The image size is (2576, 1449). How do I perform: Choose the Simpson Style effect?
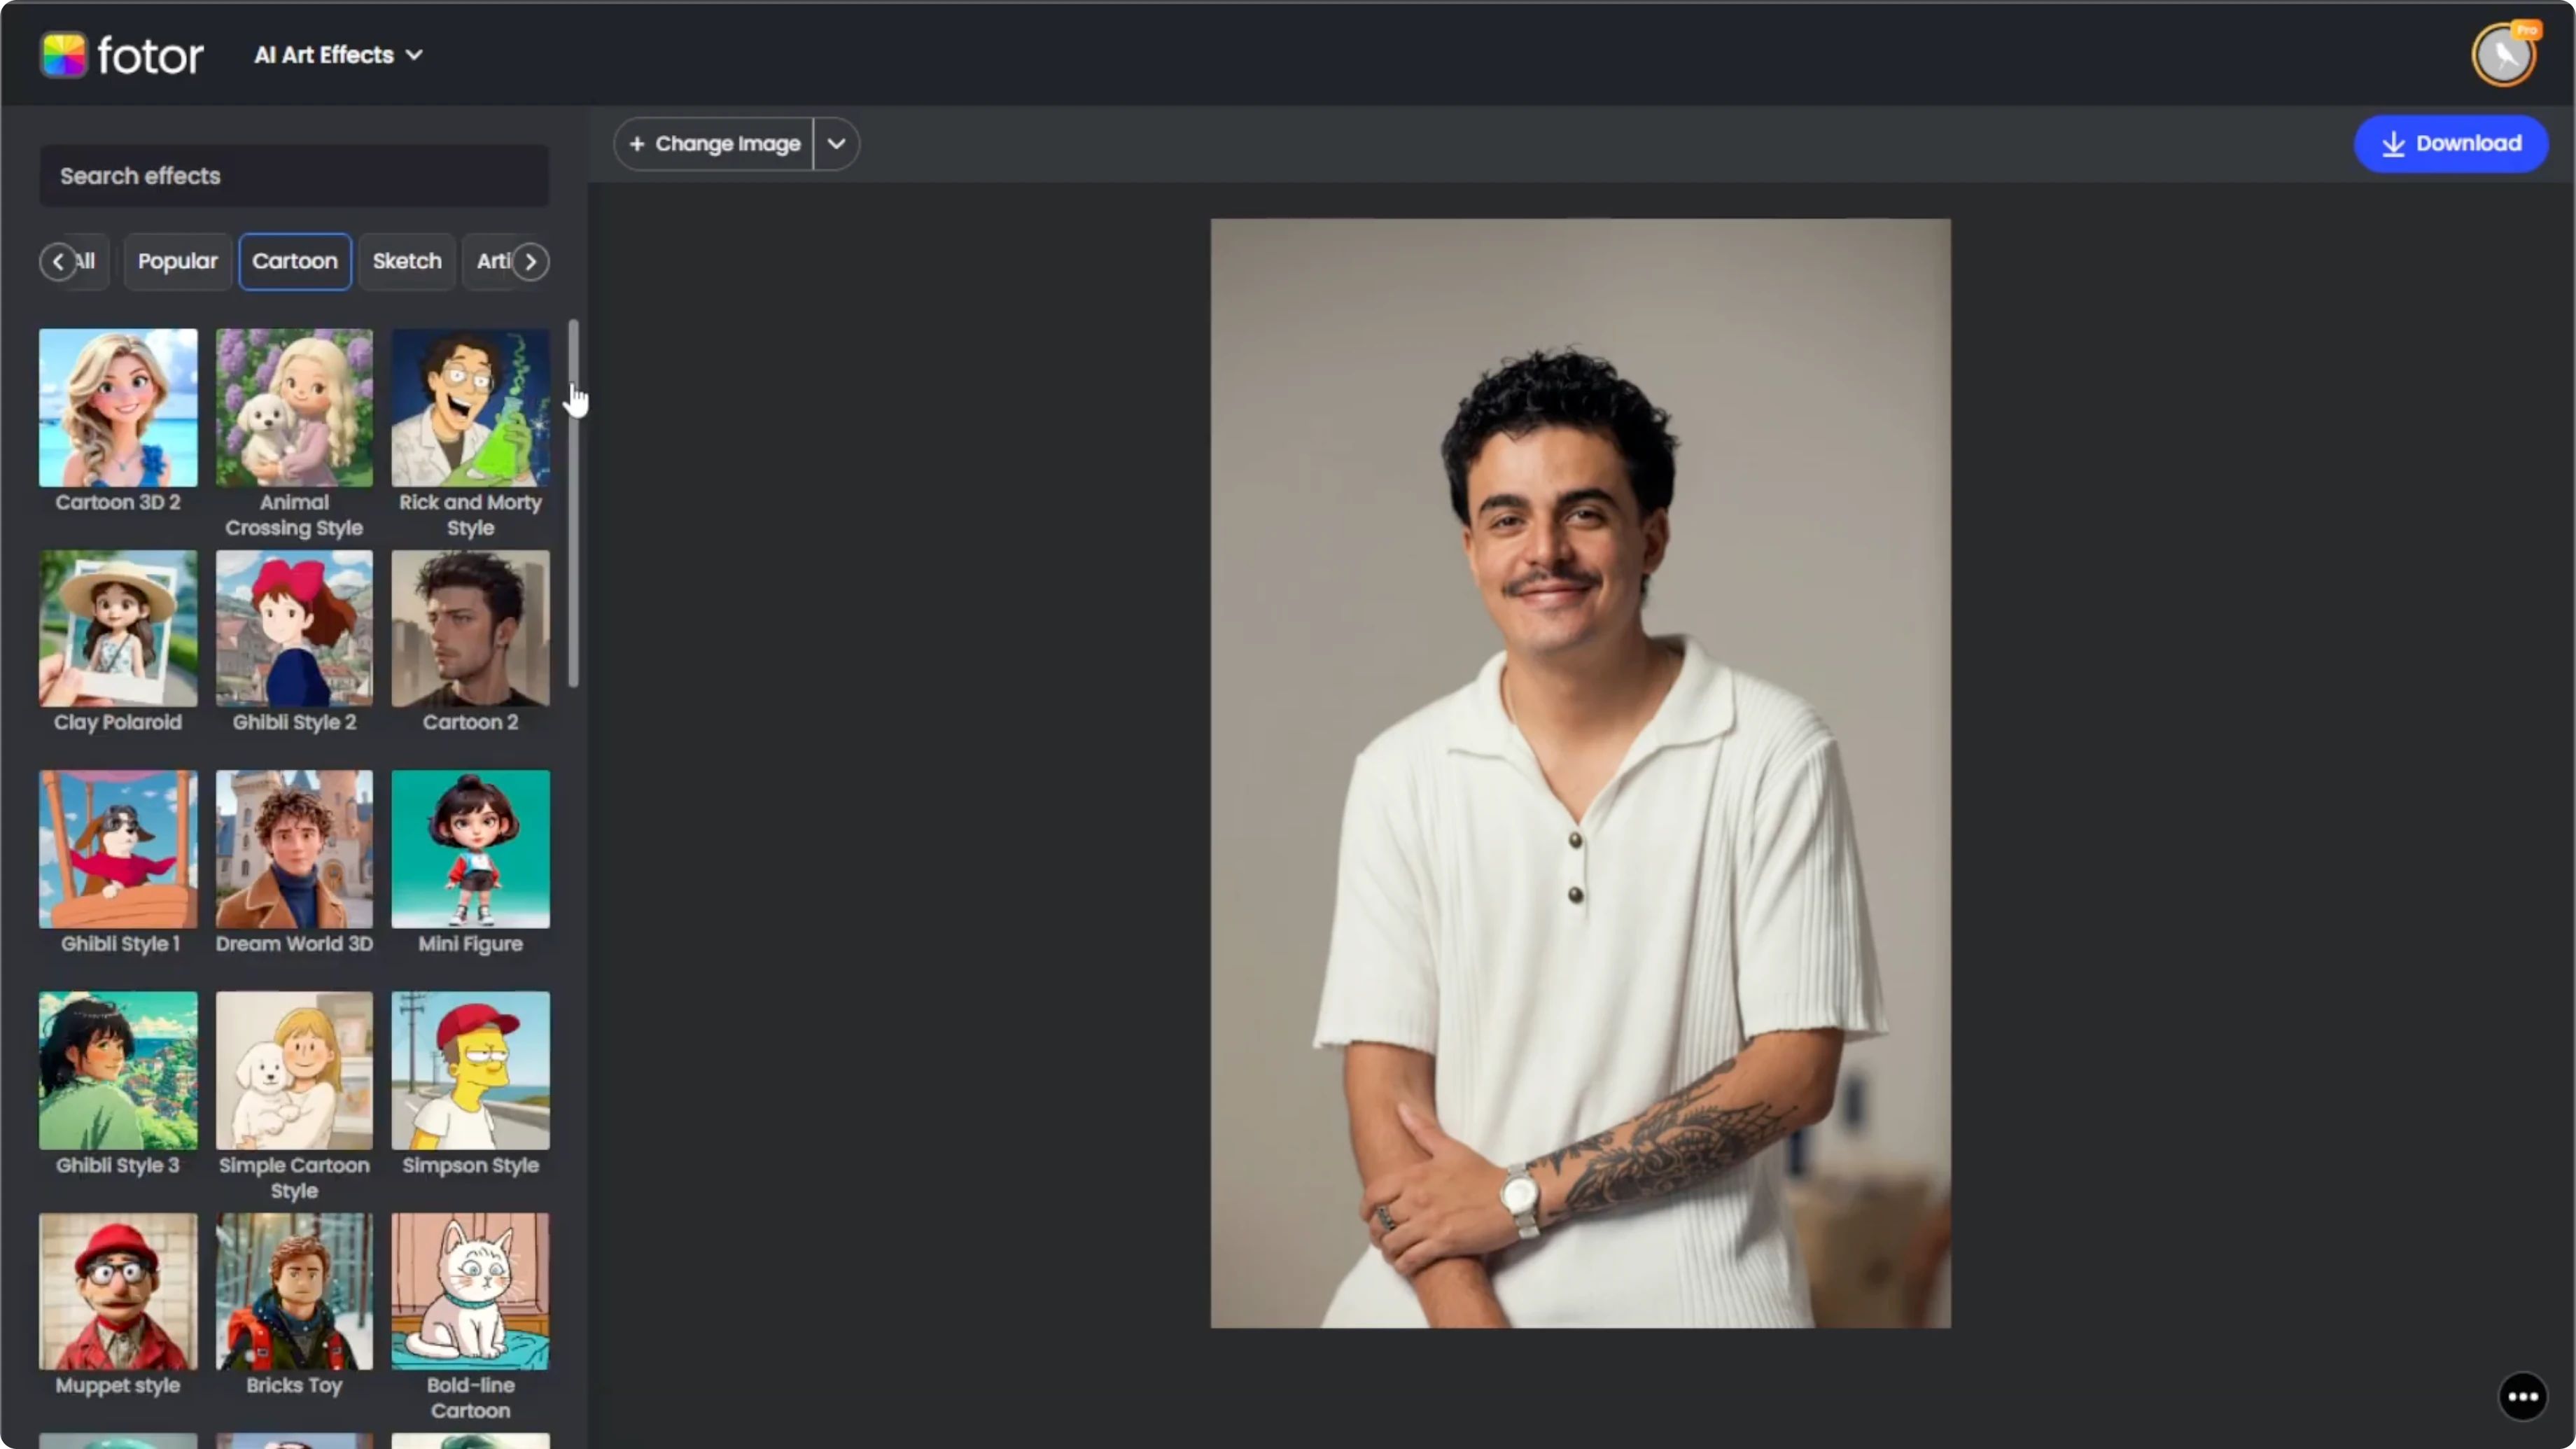coord(470,1070)
